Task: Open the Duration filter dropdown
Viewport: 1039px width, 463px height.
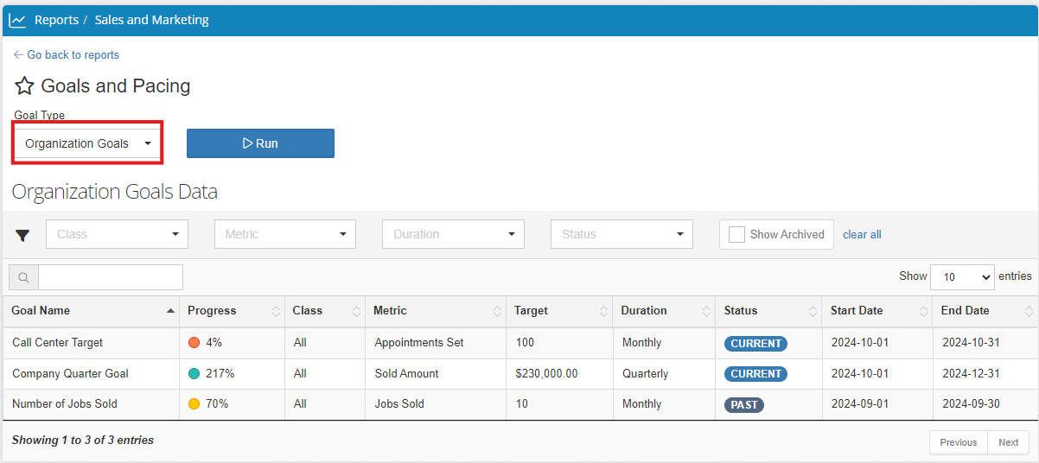Action: pyautogui.click(x=453, y=234)
